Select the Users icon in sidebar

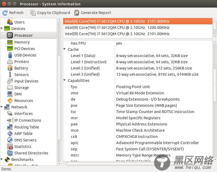pos(10,22)
